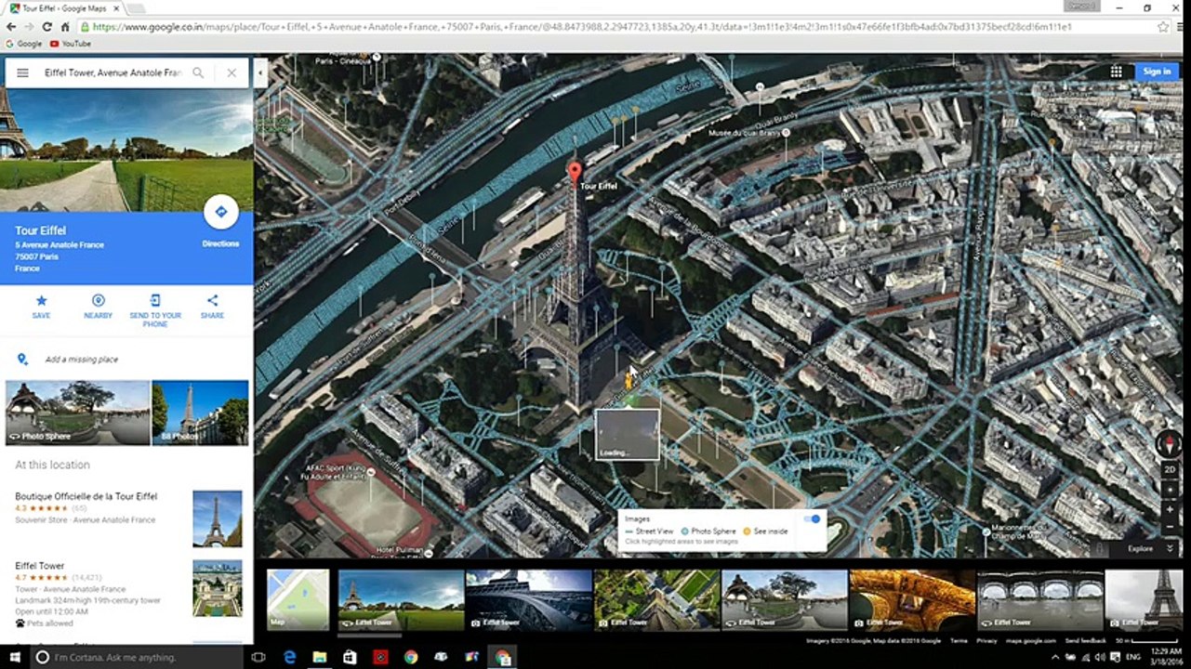Open the Windows Start menu
1191x669 pixels.
click(x=14, y=657)
